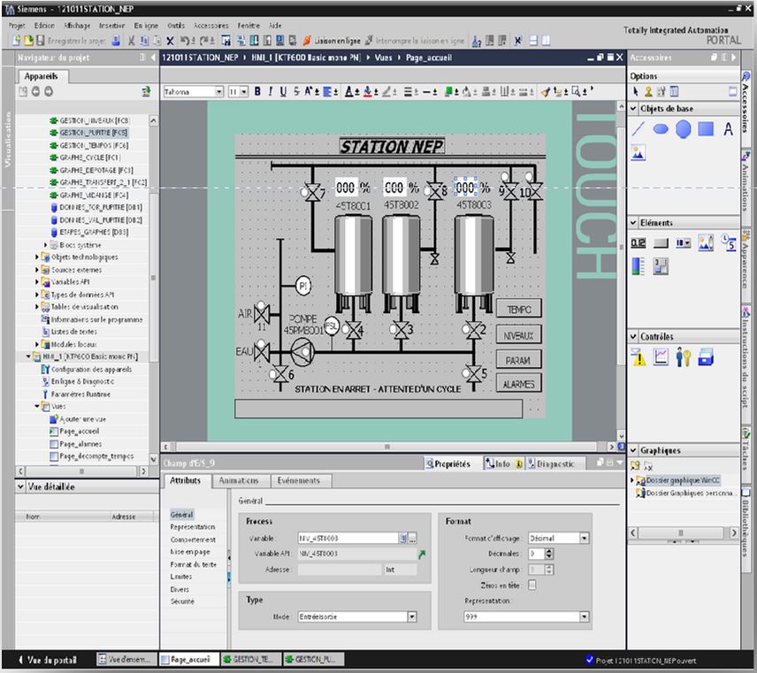This screenshot has height=673, width=757.
Task: Open the Représentation 999 dropdown
Action: pos(585,617)
